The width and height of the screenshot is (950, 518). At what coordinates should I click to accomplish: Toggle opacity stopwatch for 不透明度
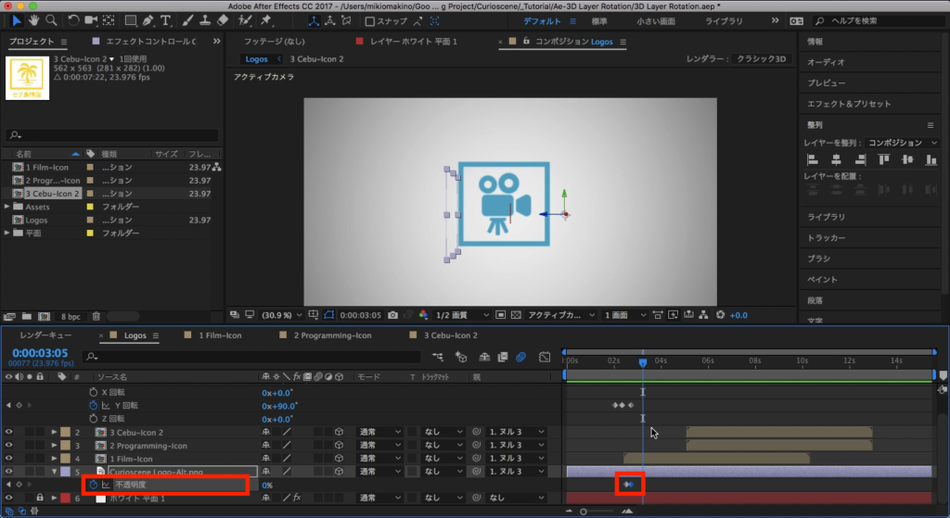click(93, 485)
